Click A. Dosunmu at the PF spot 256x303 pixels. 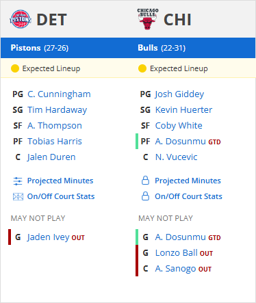point(181,142)
